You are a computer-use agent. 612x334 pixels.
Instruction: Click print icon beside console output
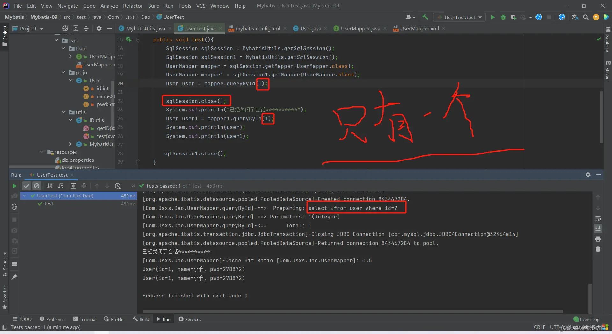point(598,239)
